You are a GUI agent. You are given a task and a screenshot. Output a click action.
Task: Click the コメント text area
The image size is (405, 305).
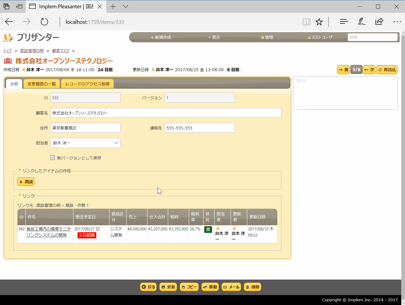click(x=345, y=93)
